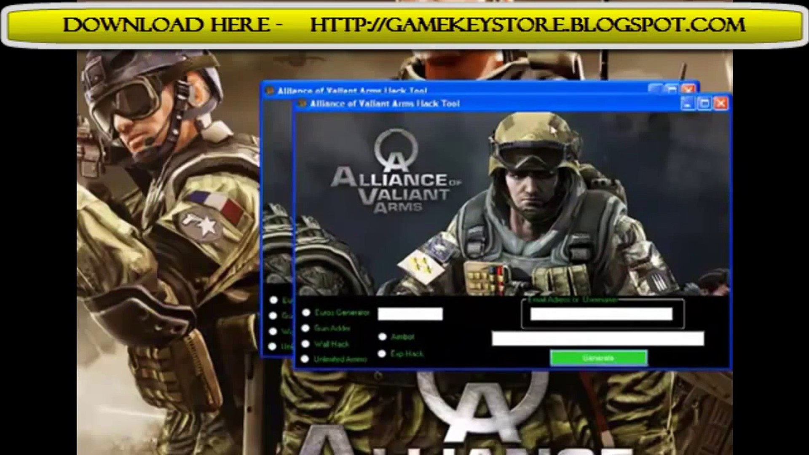Select the Euros Generator radio button
This screenshot has height=455, width=809.
pos(306,313)
